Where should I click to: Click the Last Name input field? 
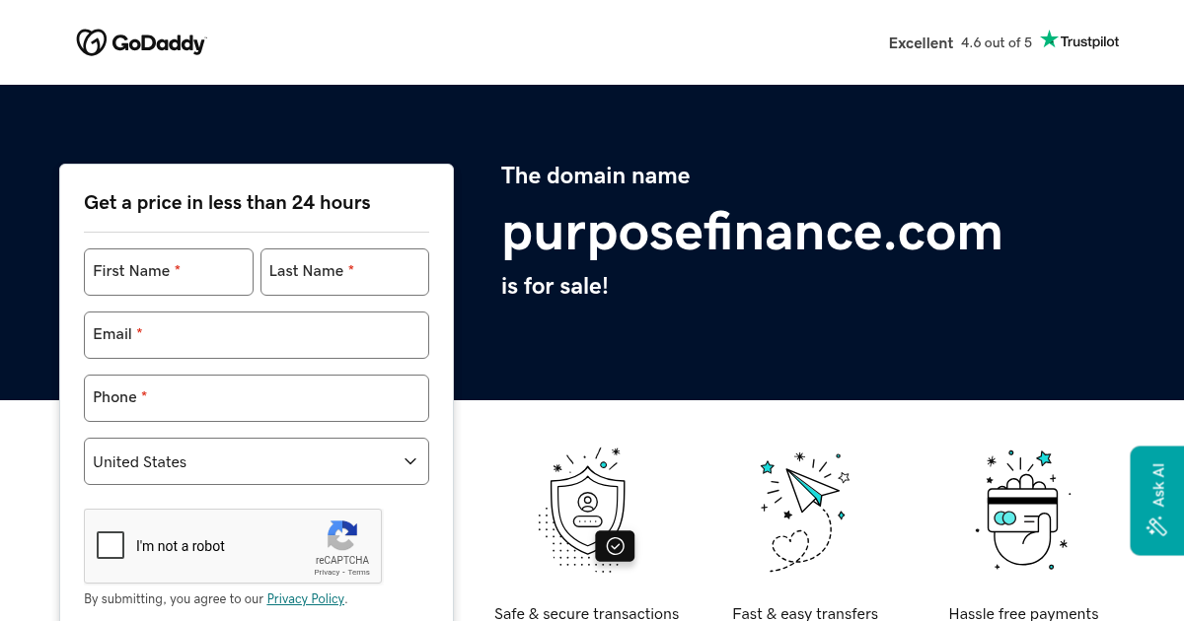[343, 272]
